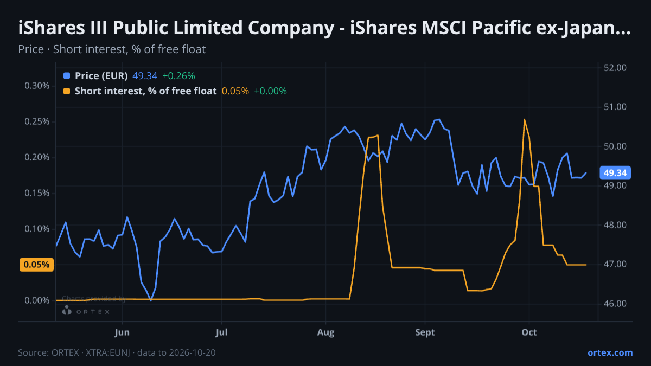Click the +0.00% short interest change value

270,91
